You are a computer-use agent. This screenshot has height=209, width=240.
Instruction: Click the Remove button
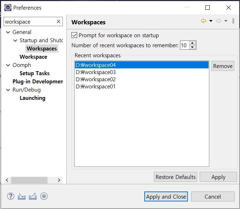pyautogui.click(x=223, y=66)
